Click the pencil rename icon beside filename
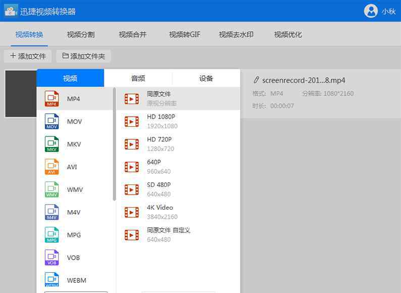This screenshot has width=401, height=293. click(x=256, y=80)
